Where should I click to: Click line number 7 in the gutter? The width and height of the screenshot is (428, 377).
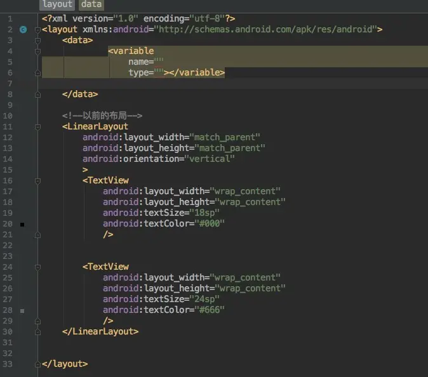click(x=10, y=84)
